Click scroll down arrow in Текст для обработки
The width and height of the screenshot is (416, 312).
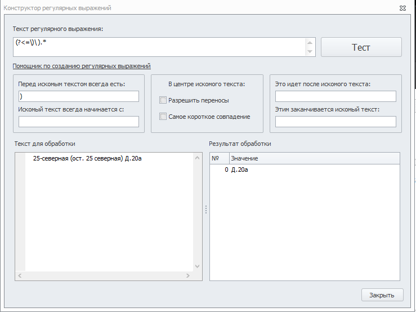pyautogui.click(x=197, y=266)
